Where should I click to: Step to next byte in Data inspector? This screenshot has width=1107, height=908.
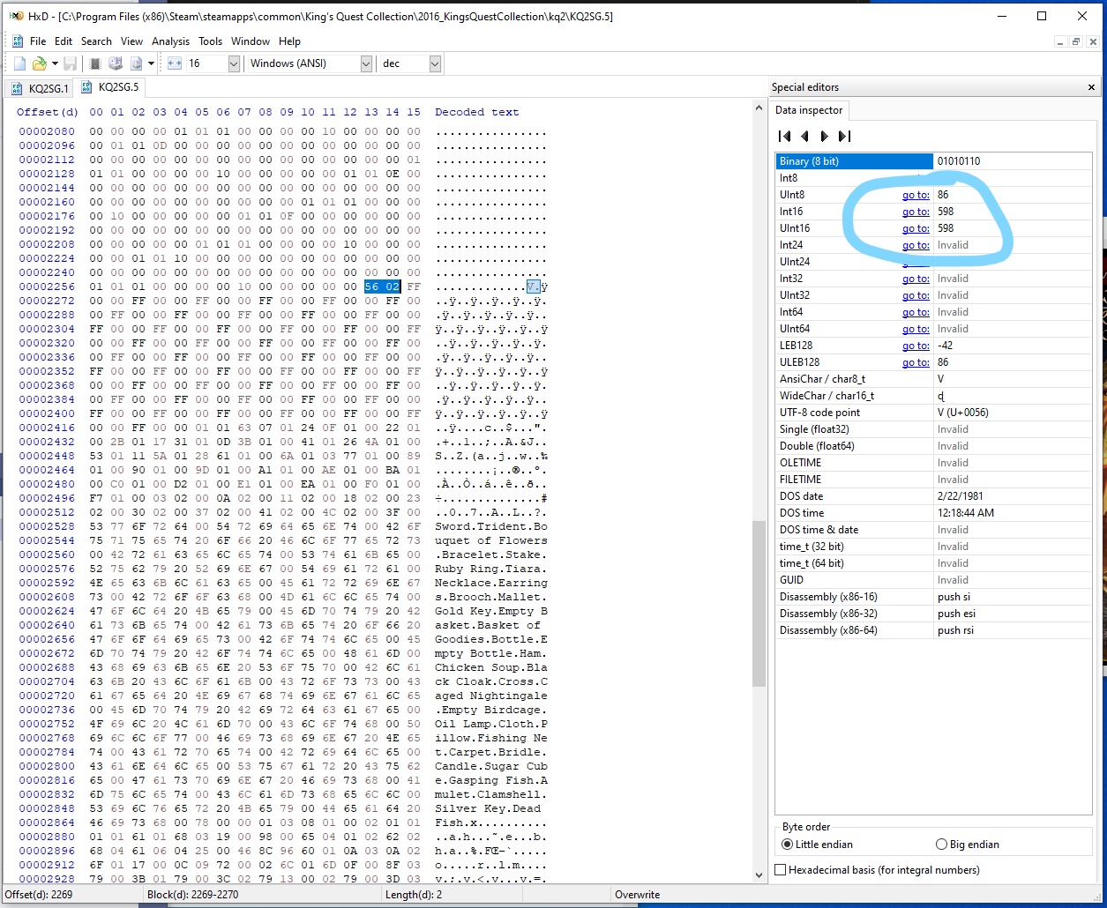(x=824, y=136)
